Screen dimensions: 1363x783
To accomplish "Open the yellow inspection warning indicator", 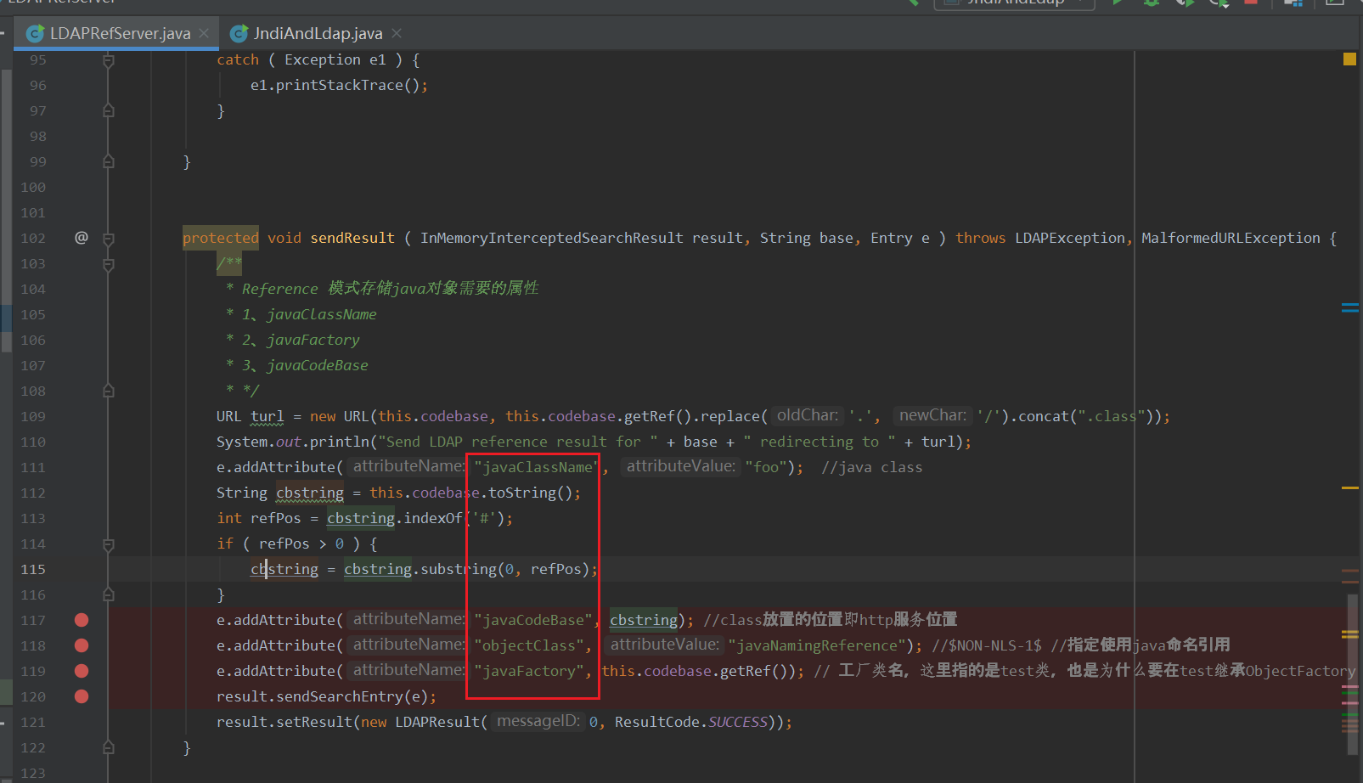I will click(x=1349, y=59).
